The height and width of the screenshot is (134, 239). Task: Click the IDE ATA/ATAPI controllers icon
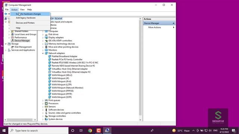(46, 41)
